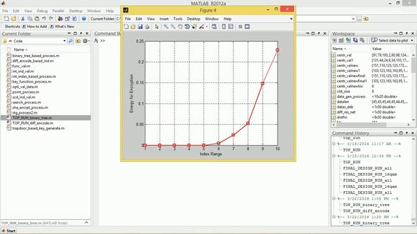Show plot tools and dock figure

[247, 27]
